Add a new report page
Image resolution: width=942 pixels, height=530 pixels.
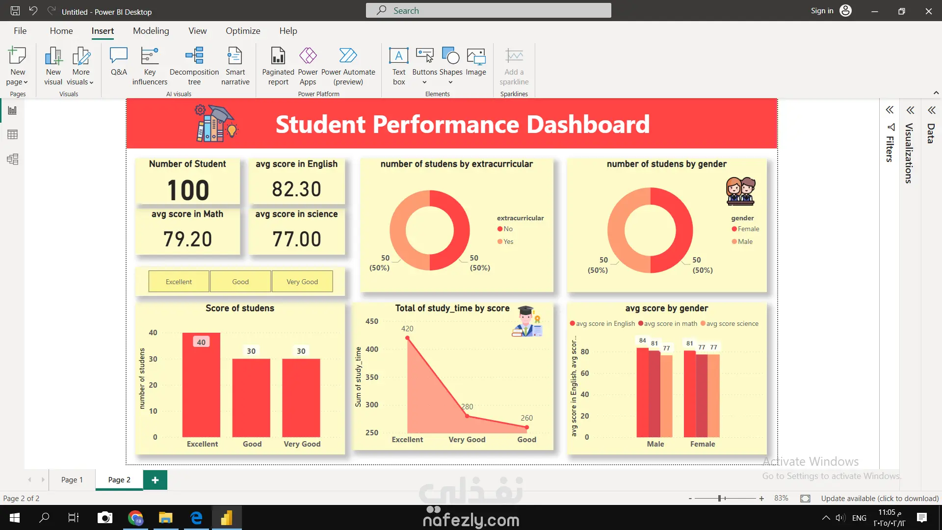[155, 480]
